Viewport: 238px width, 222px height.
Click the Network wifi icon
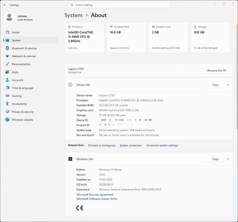point(7,56)
